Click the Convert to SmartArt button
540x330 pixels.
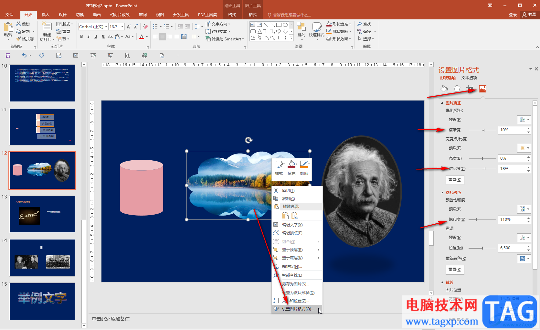[x=225, y=39]
